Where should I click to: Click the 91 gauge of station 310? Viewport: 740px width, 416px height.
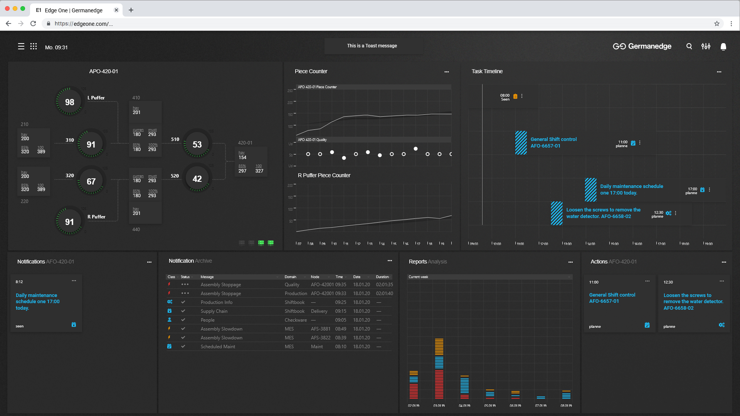tap(91, 144)
